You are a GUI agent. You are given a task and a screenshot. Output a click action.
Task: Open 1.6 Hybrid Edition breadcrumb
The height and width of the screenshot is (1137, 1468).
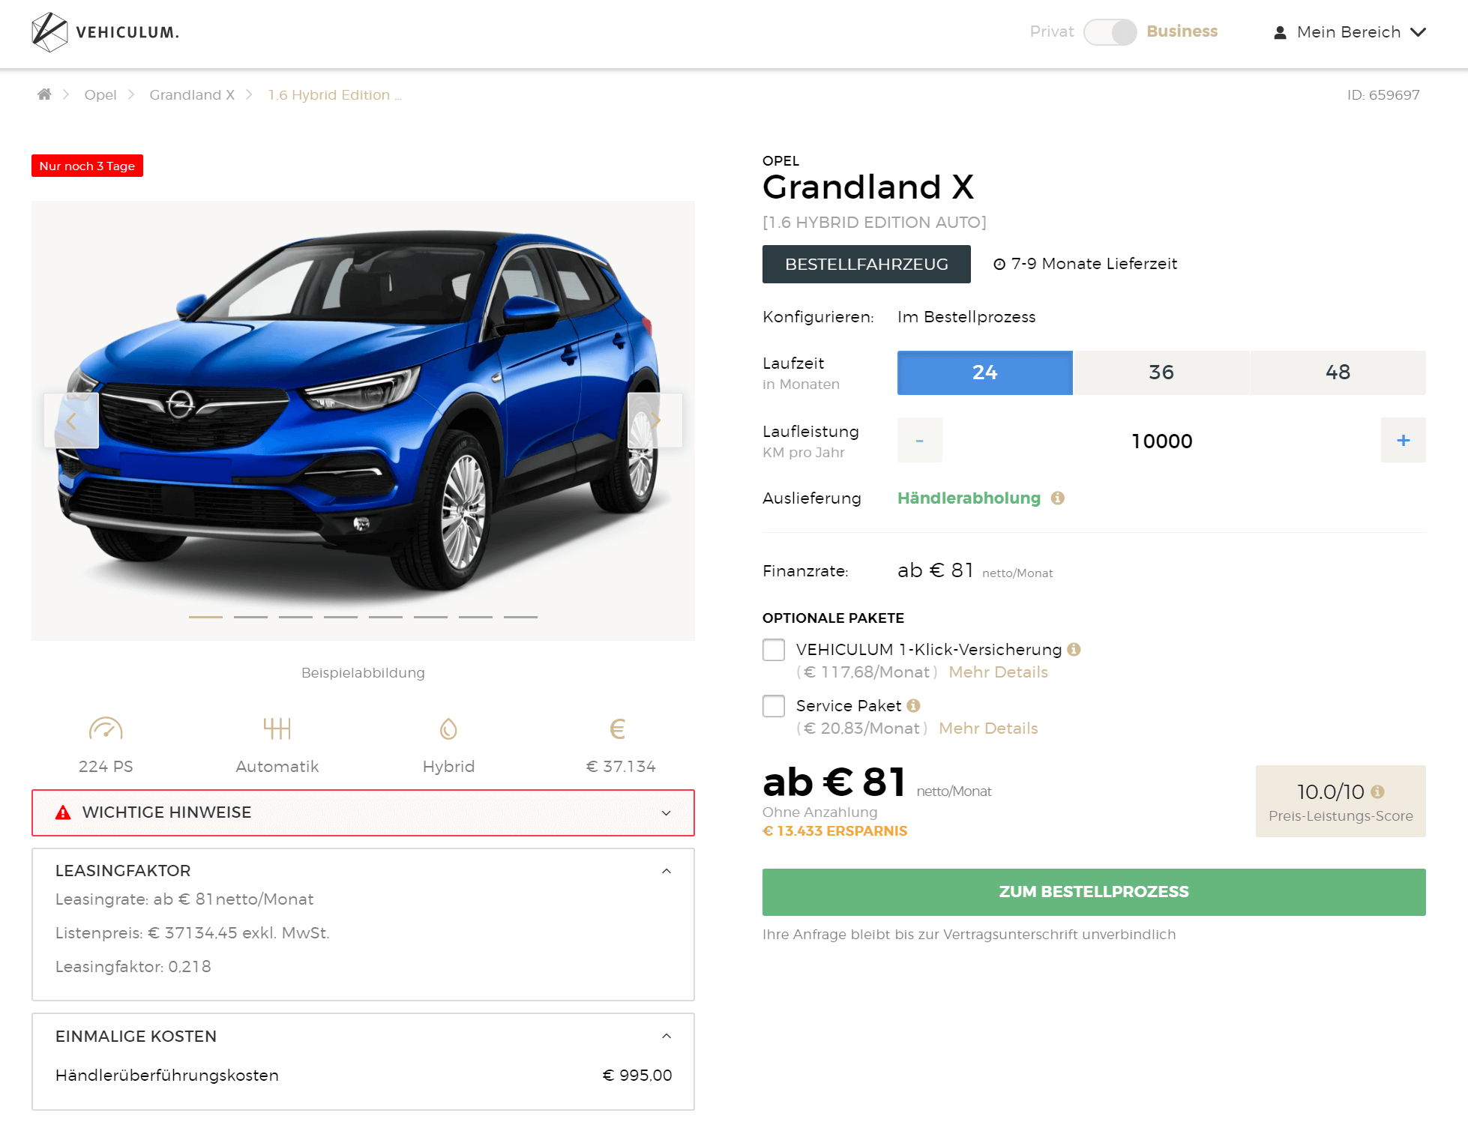click(334, 94)
